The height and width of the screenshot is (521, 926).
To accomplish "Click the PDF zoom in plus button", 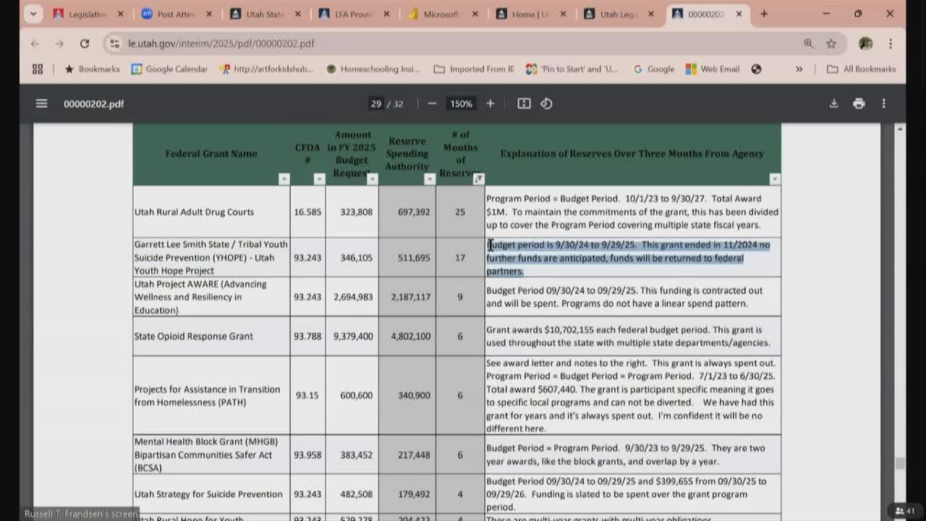I will pyautogui.click(x=490, y=103).
